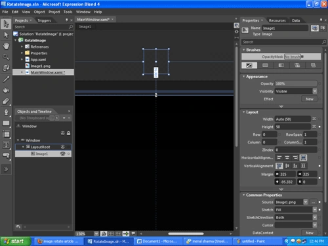Viewport: 328px width, 246px height.
Task: Open the Window menu
Action: point(83,12)
